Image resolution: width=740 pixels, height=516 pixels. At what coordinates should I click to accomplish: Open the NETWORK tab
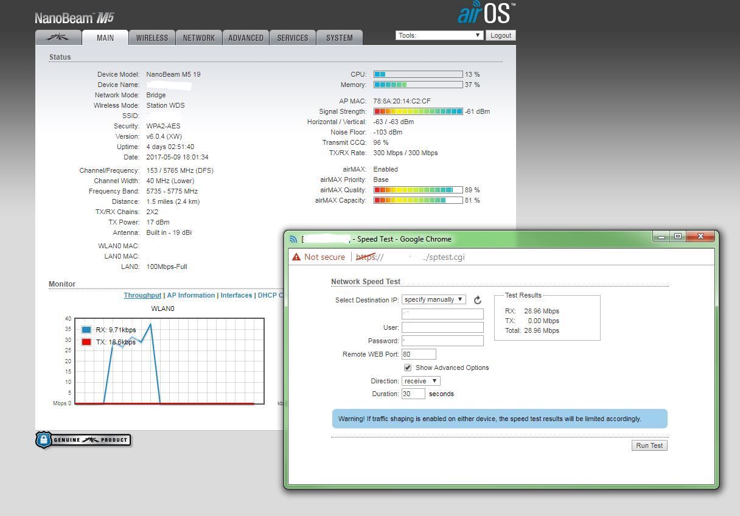pos(199,38)
